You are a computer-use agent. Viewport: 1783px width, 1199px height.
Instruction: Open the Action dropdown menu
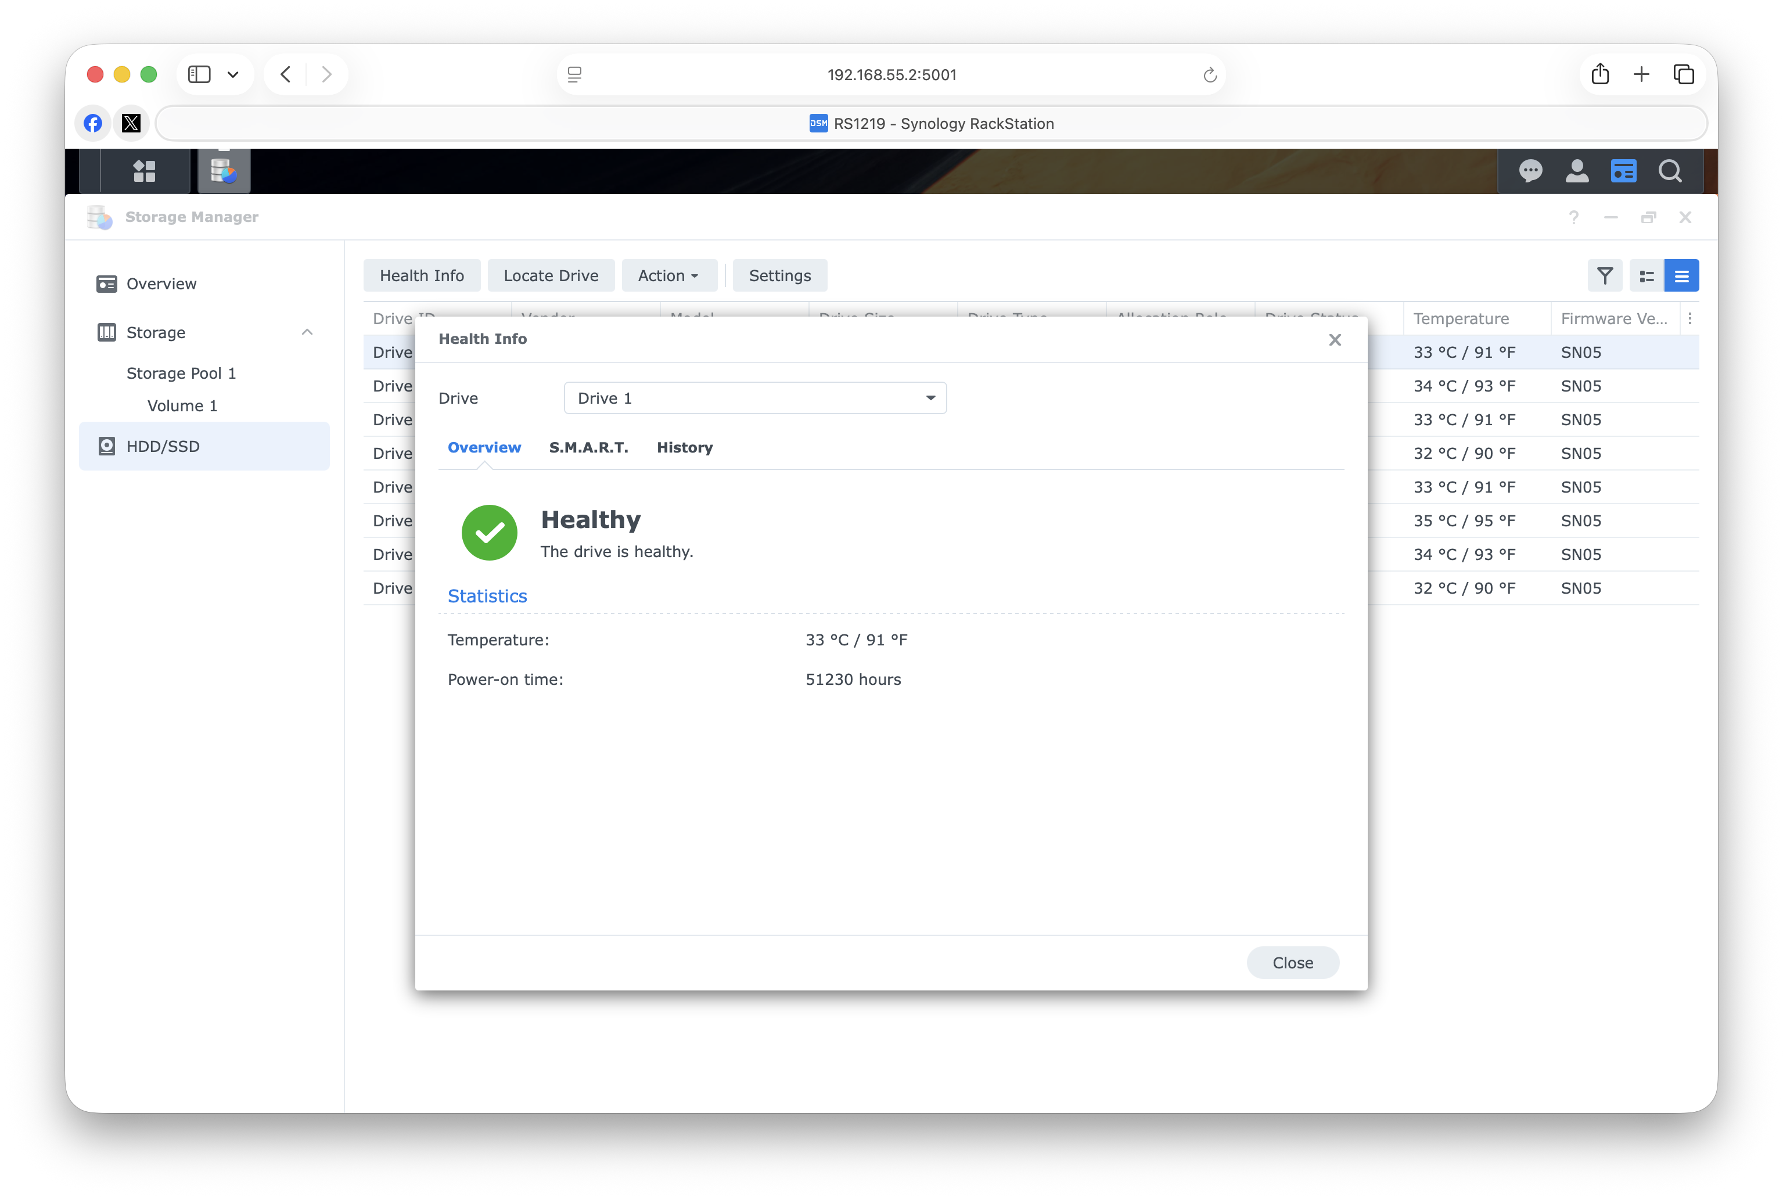(668, 276)
